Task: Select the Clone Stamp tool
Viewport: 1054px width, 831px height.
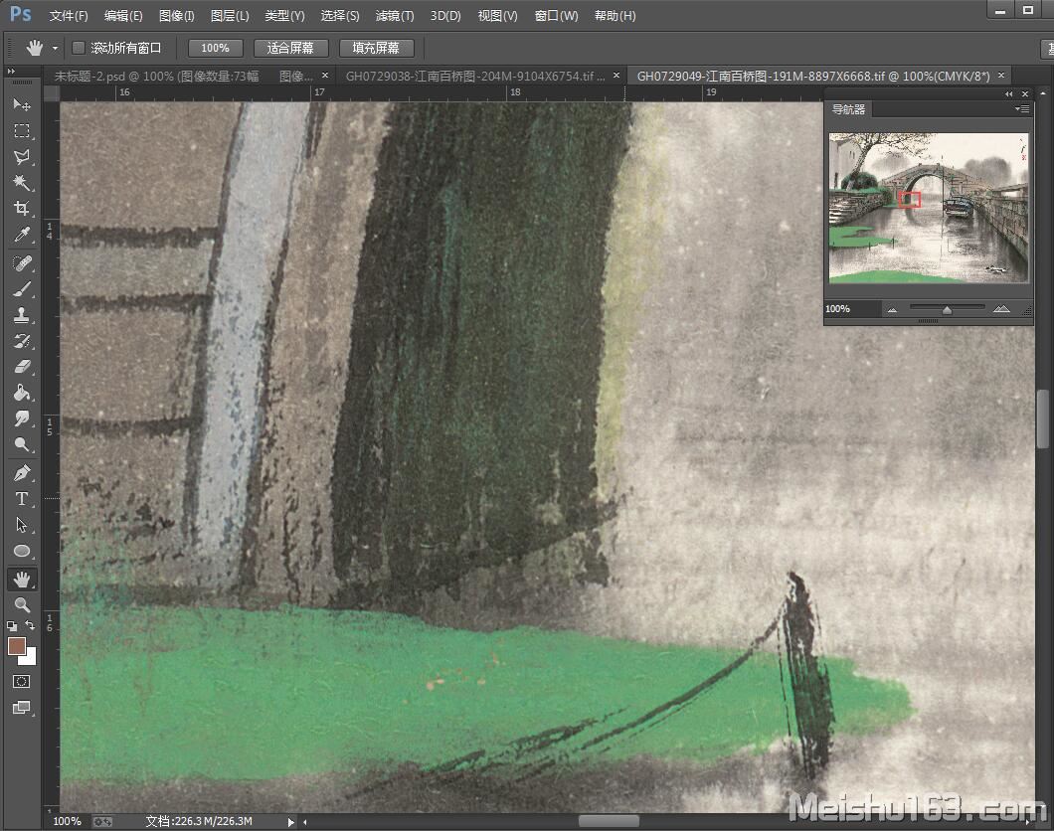Action: pyautogui.click(x=22, y=314)
